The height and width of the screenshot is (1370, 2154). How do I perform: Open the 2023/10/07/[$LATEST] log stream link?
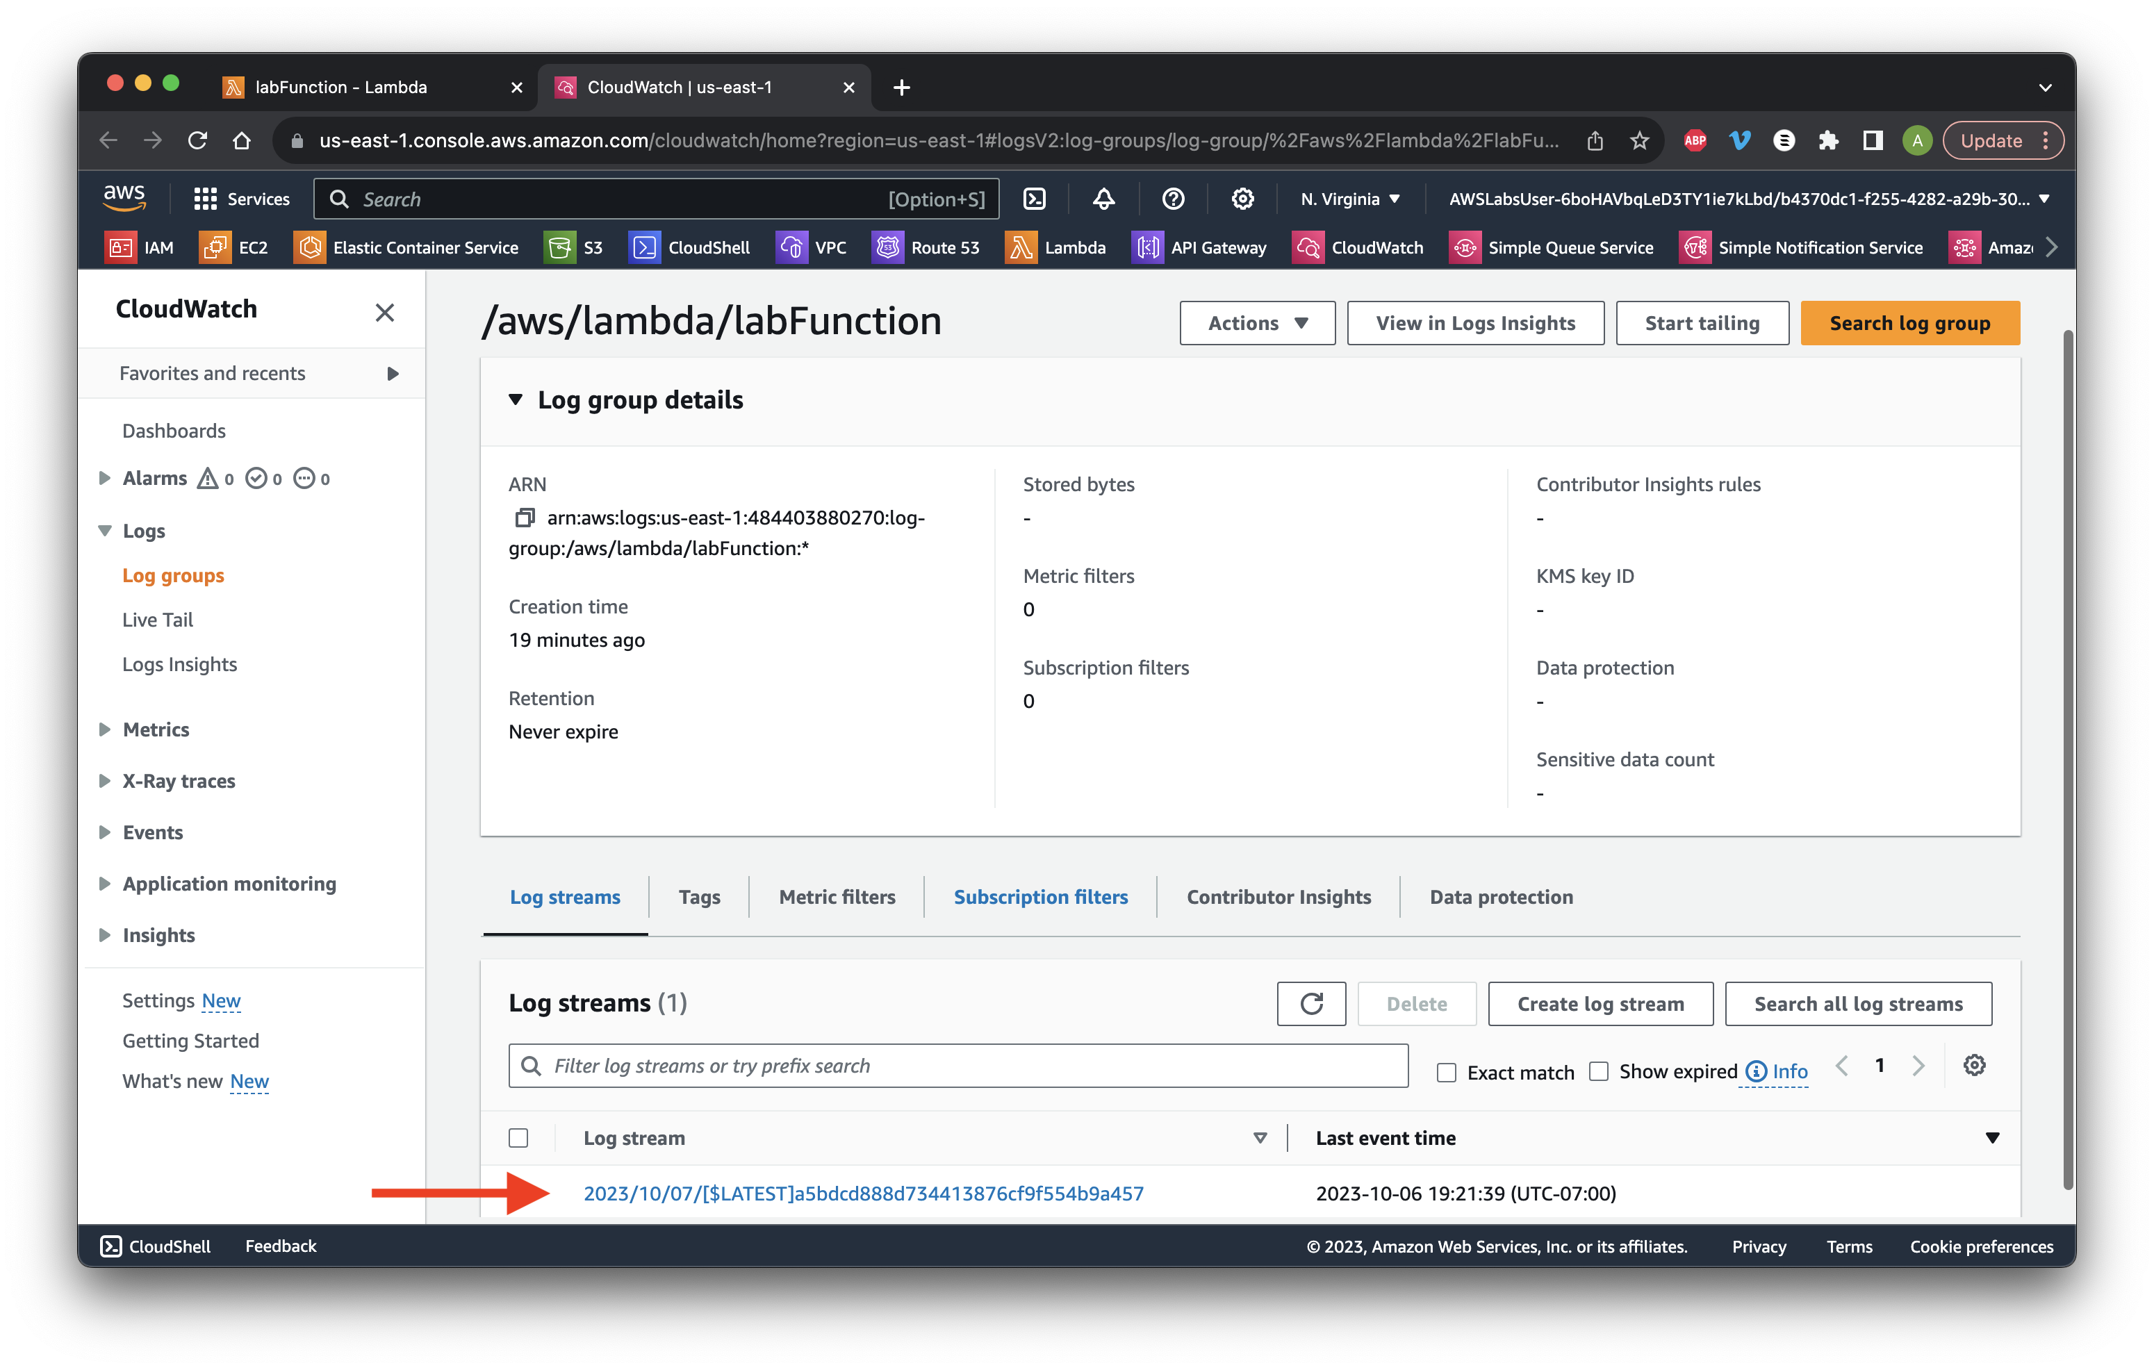(x=863, y=1193)
